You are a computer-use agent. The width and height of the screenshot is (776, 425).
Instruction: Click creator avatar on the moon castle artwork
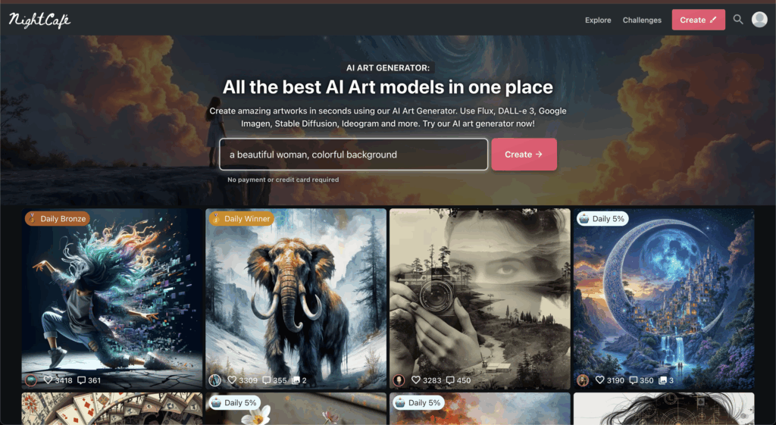pos(583,380)
